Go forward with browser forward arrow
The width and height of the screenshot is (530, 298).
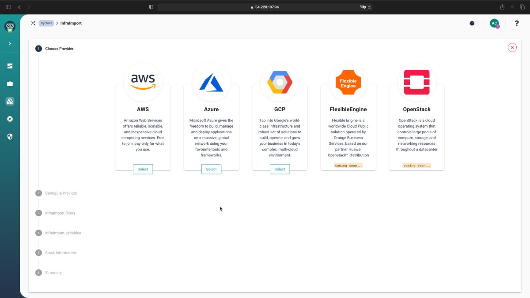[x=29, y=7]
